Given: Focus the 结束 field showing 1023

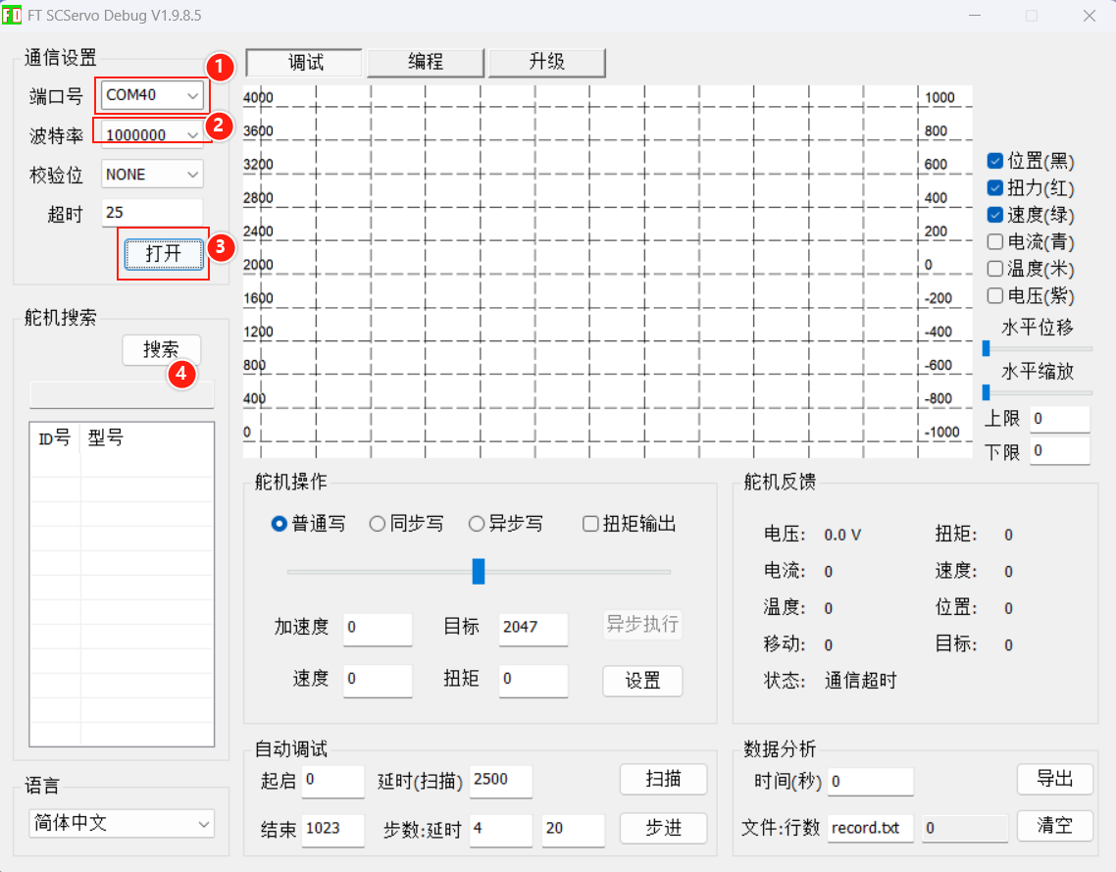Looking at the screenshot, I should [333, 830].
